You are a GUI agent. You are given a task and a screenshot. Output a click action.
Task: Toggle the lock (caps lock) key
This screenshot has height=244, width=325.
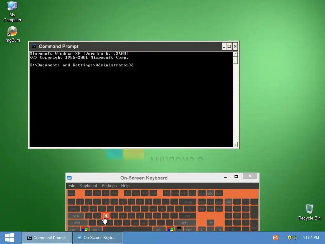click(76, 216)
